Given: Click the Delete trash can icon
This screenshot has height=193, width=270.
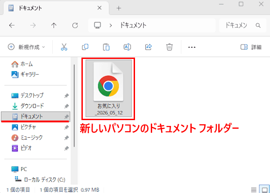Looking at the screenshot, I should (x=169, y=47).
